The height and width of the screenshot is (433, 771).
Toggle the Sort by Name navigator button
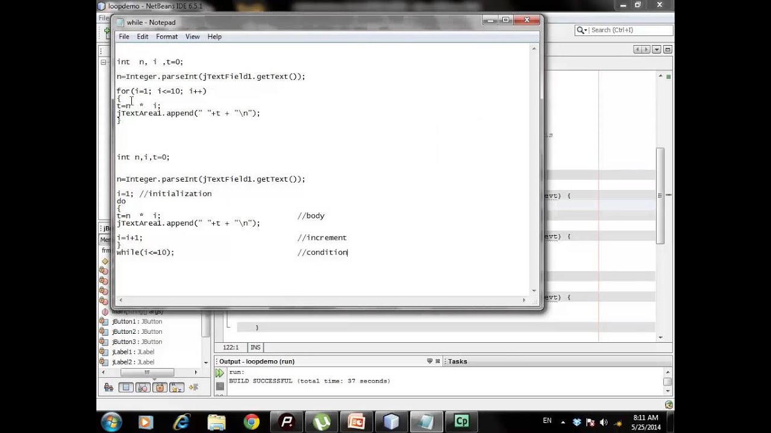pos(176,388)
